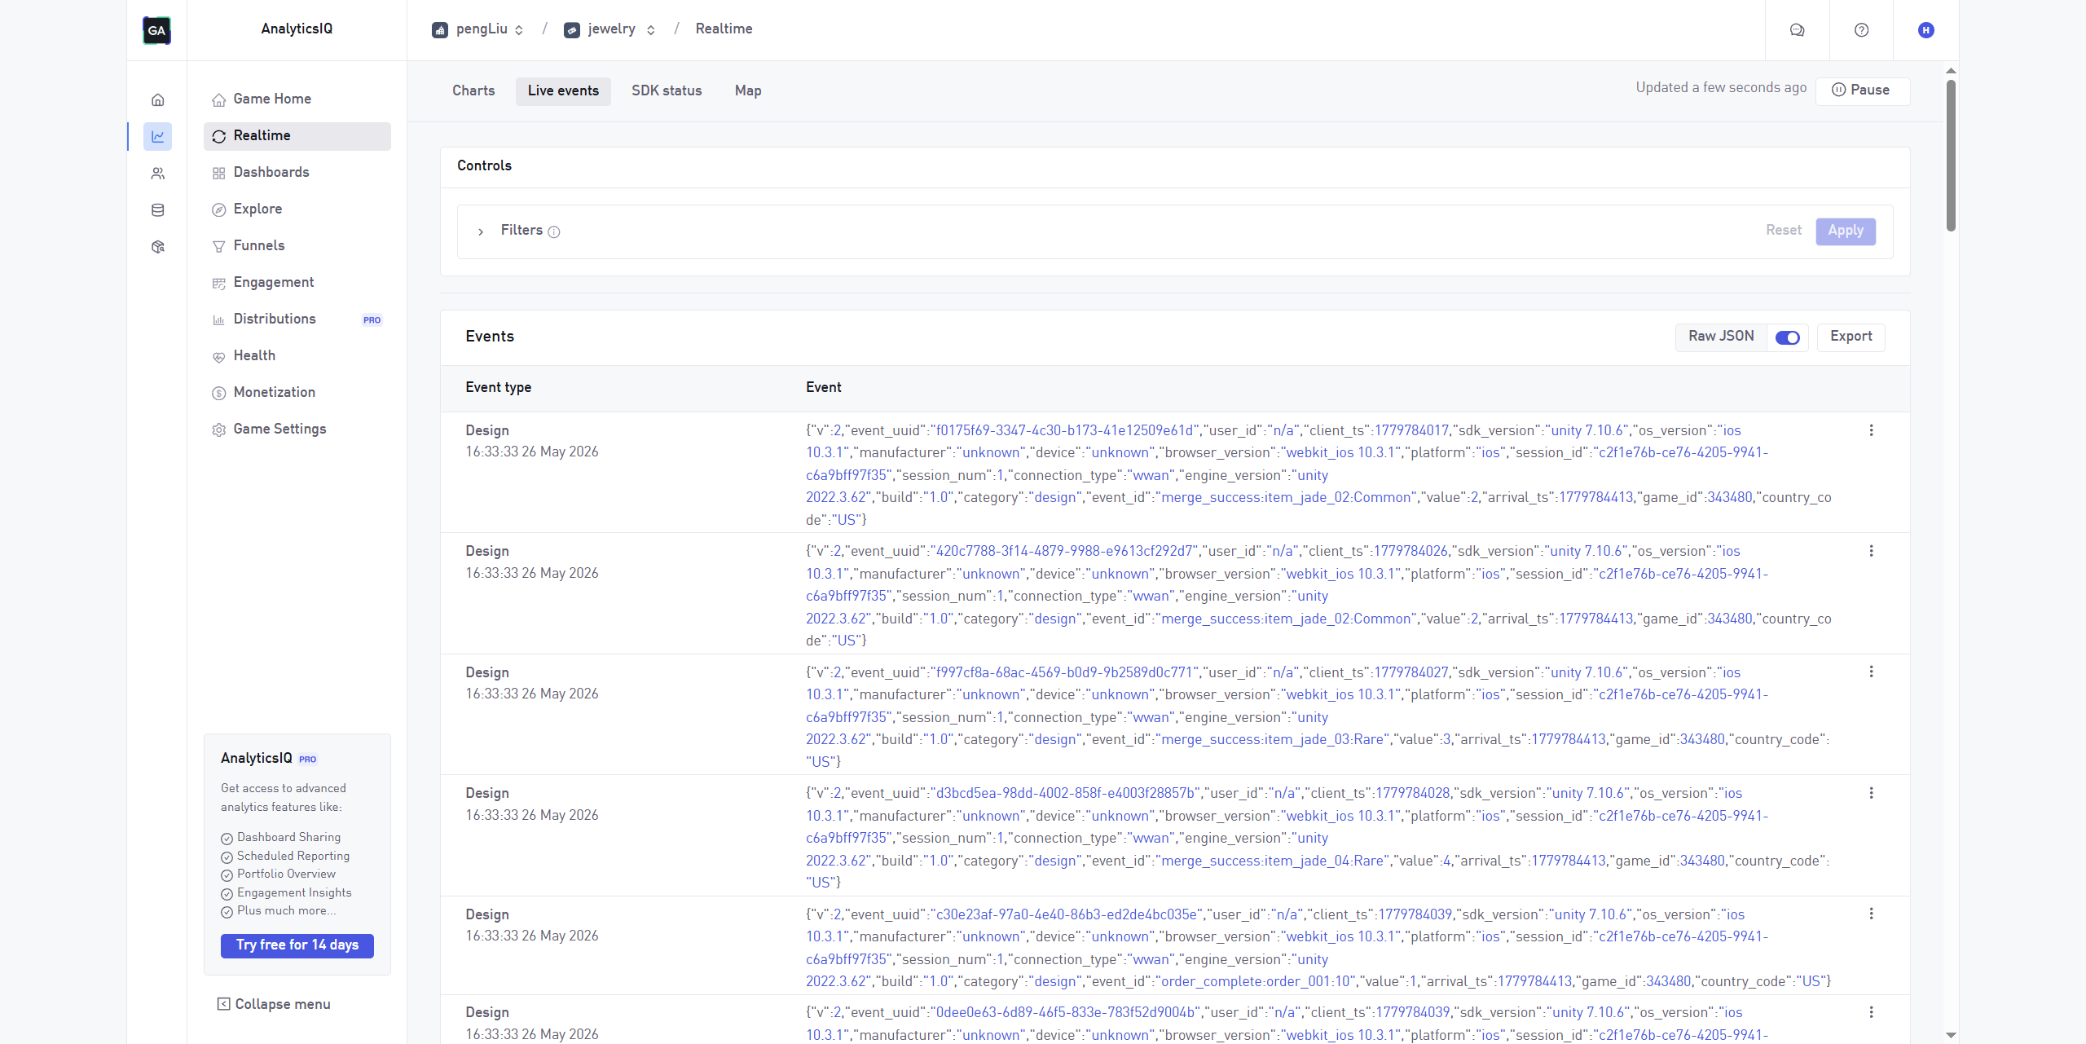Go to Game Home in sidebar
Screen dimensions: 2086x1044
pyautogui.click(x=297, y=99)
